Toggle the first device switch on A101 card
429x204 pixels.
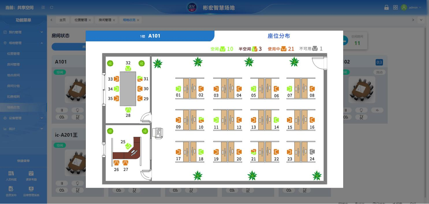tap(61, 110)
